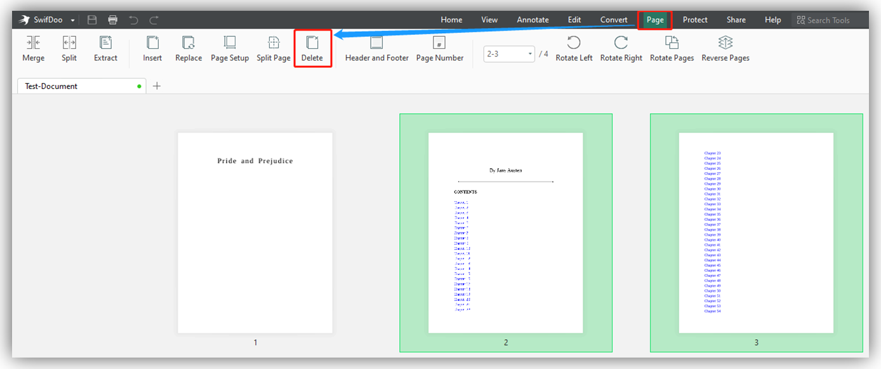Delete the selected pages

pyautogui.click(x=312, y=49)
